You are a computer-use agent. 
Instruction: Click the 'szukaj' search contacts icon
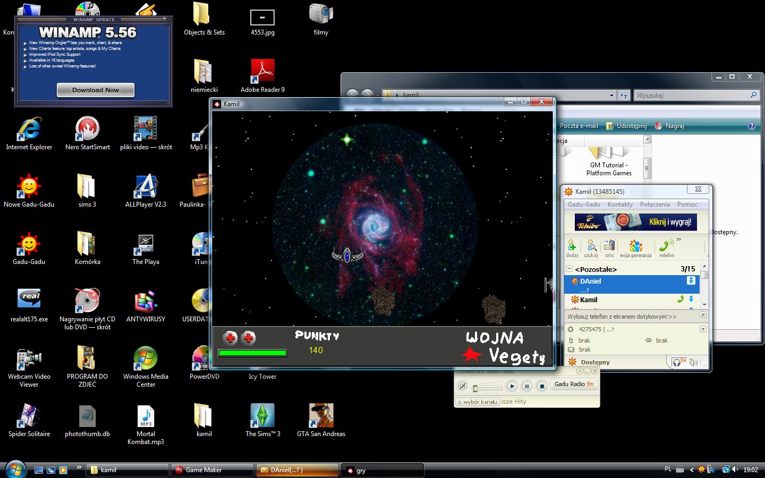tap(591, 247)
